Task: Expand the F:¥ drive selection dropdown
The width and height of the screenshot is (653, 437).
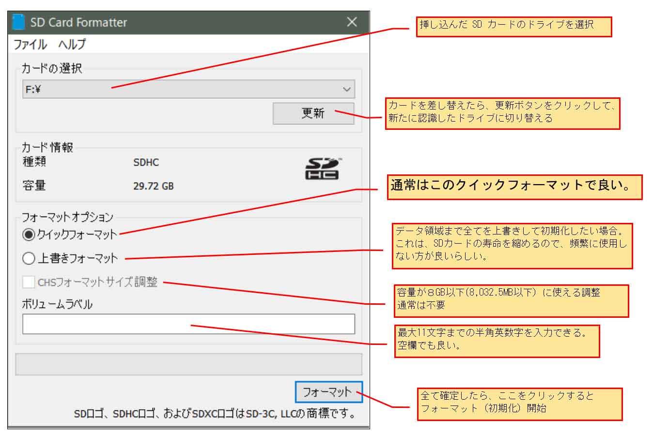Action: point(188,89)
